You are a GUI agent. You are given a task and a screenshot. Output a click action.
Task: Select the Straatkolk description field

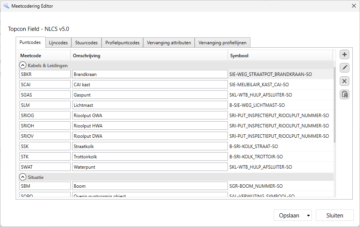click(x=149, y=146)
